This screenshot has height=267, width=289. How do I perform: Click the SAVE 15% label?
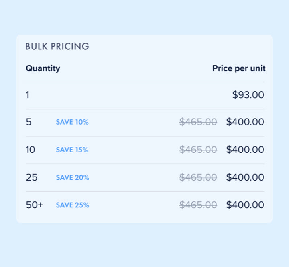(x=72, y=150)
